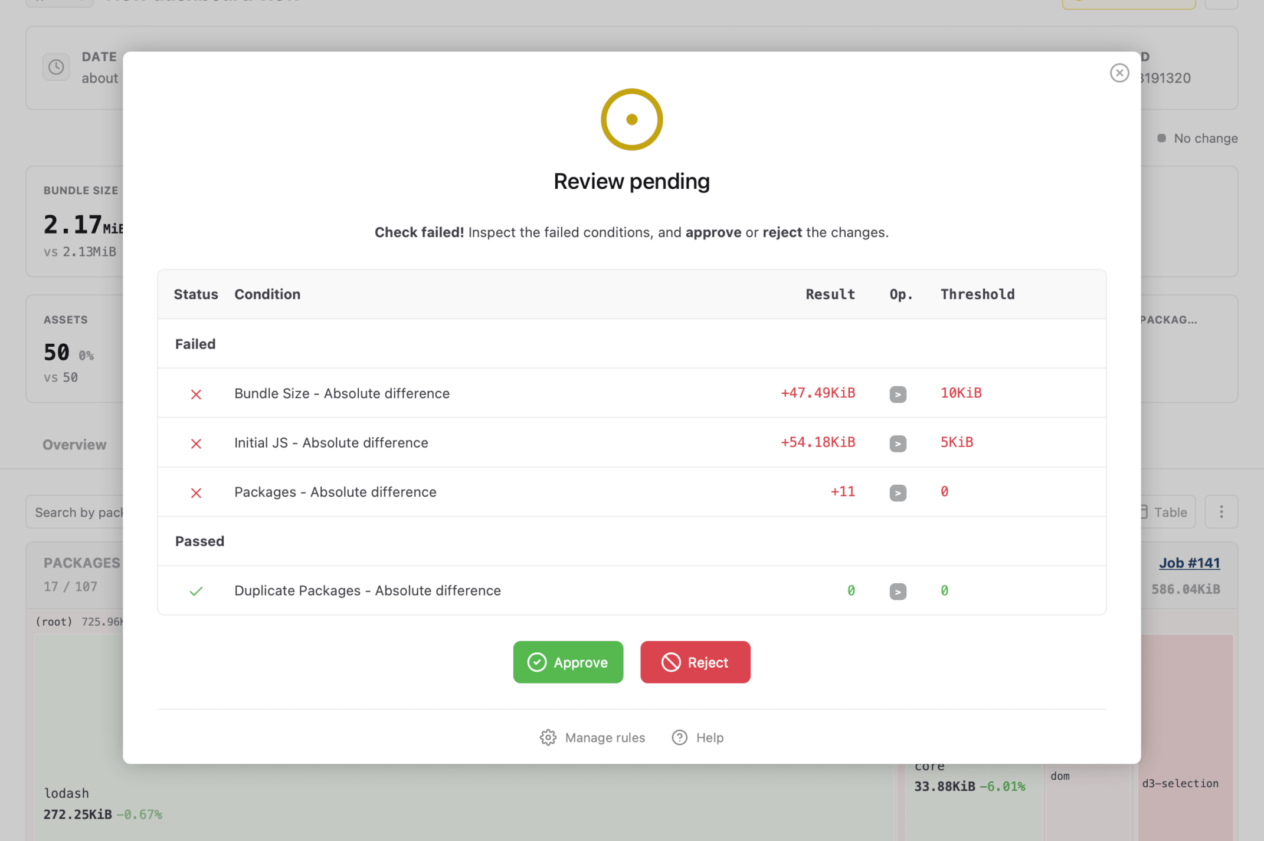Click the +47.49KiB result value
Image resolution: width=1264 pixels, height=841 pixels.
(817, 393)
